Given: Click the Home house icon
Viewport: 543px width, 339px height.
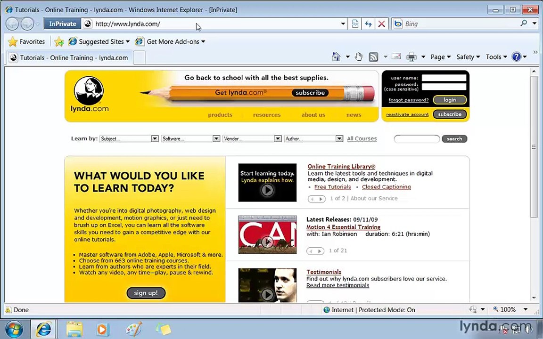Looking at the screenshot, I should [336, 56].
